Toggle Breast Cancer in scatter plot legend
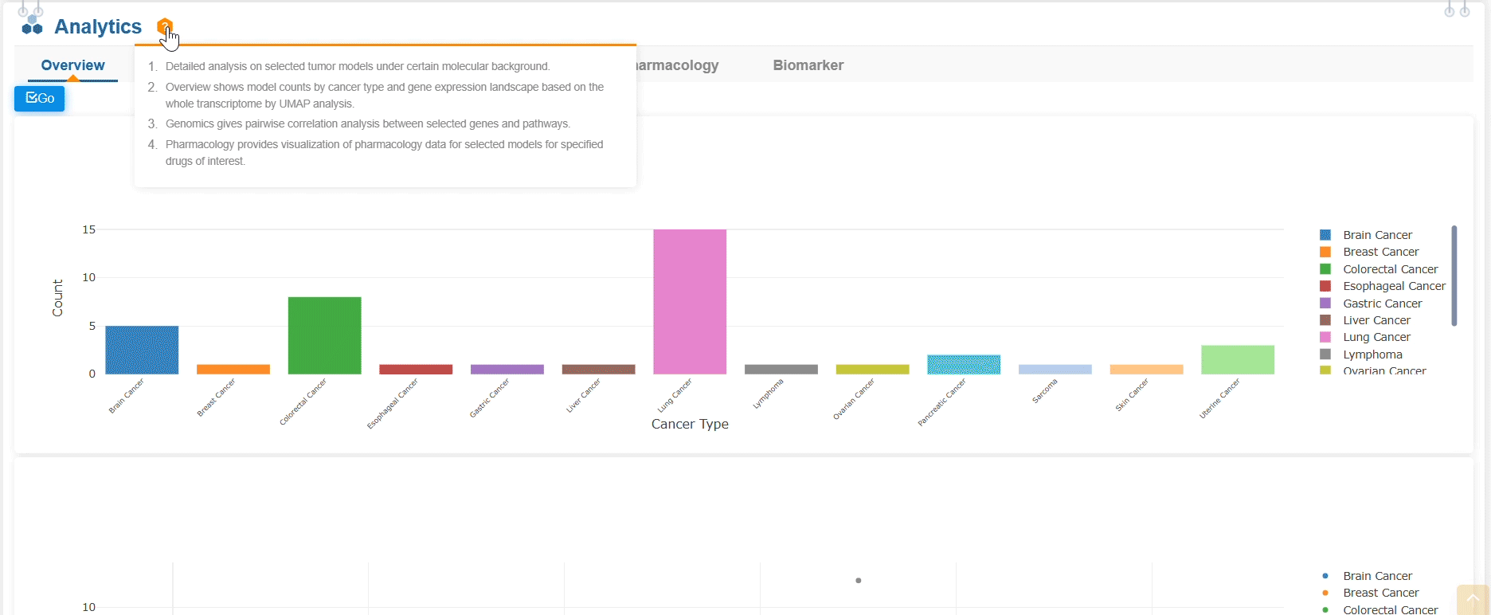The width and height of the screenshot is (1491, 615). click(1380, 593)
